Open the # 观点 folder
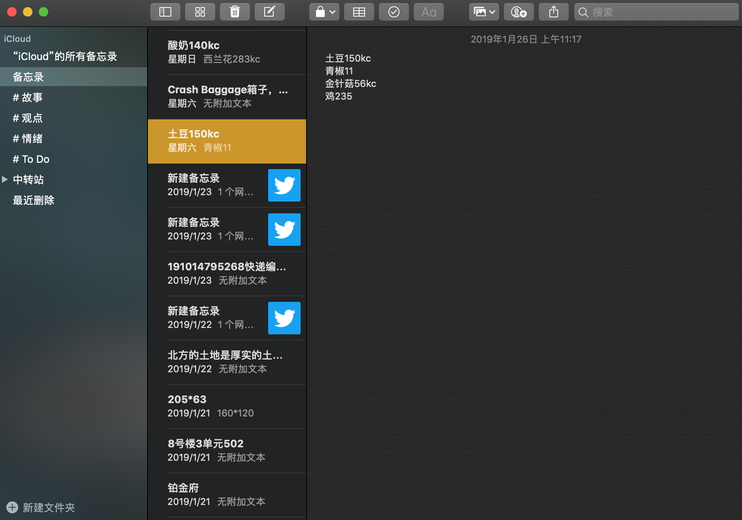 tap(74, 118)
